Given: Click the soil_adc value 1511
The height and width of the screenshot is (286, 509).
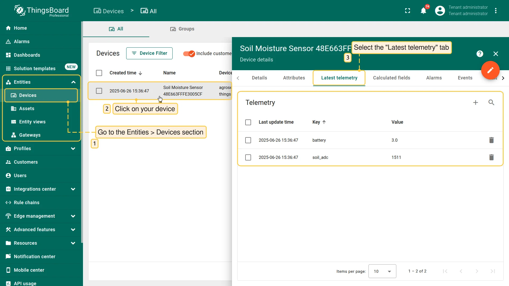Looking at the screenshot, I should click(x=396, y=157).
